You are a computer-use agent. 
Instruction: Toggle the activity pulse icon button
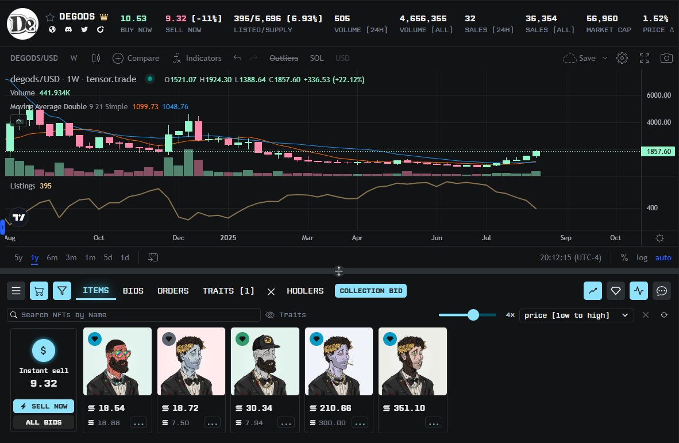(639, 291)
